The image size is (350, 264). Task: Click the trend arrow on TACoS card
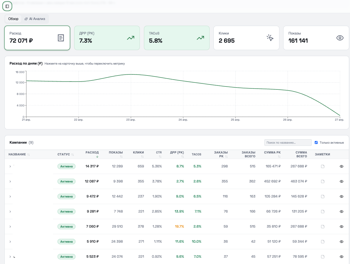click(200, 38)
